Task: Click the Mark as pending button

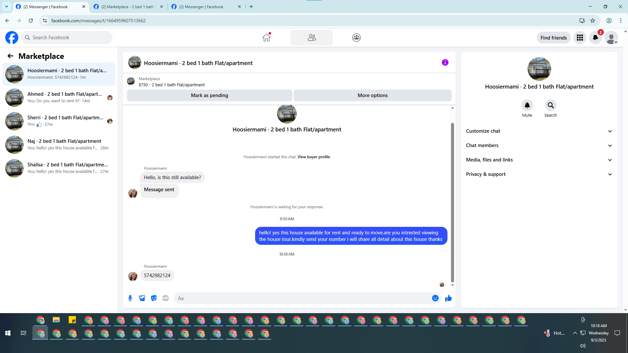Action: (210, 95)
